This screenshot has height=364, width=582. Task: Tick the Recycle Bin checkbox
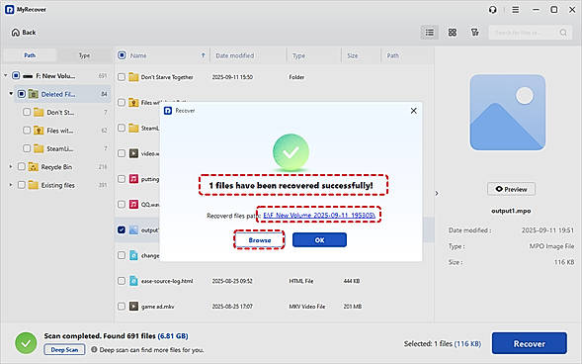(22, 166)
